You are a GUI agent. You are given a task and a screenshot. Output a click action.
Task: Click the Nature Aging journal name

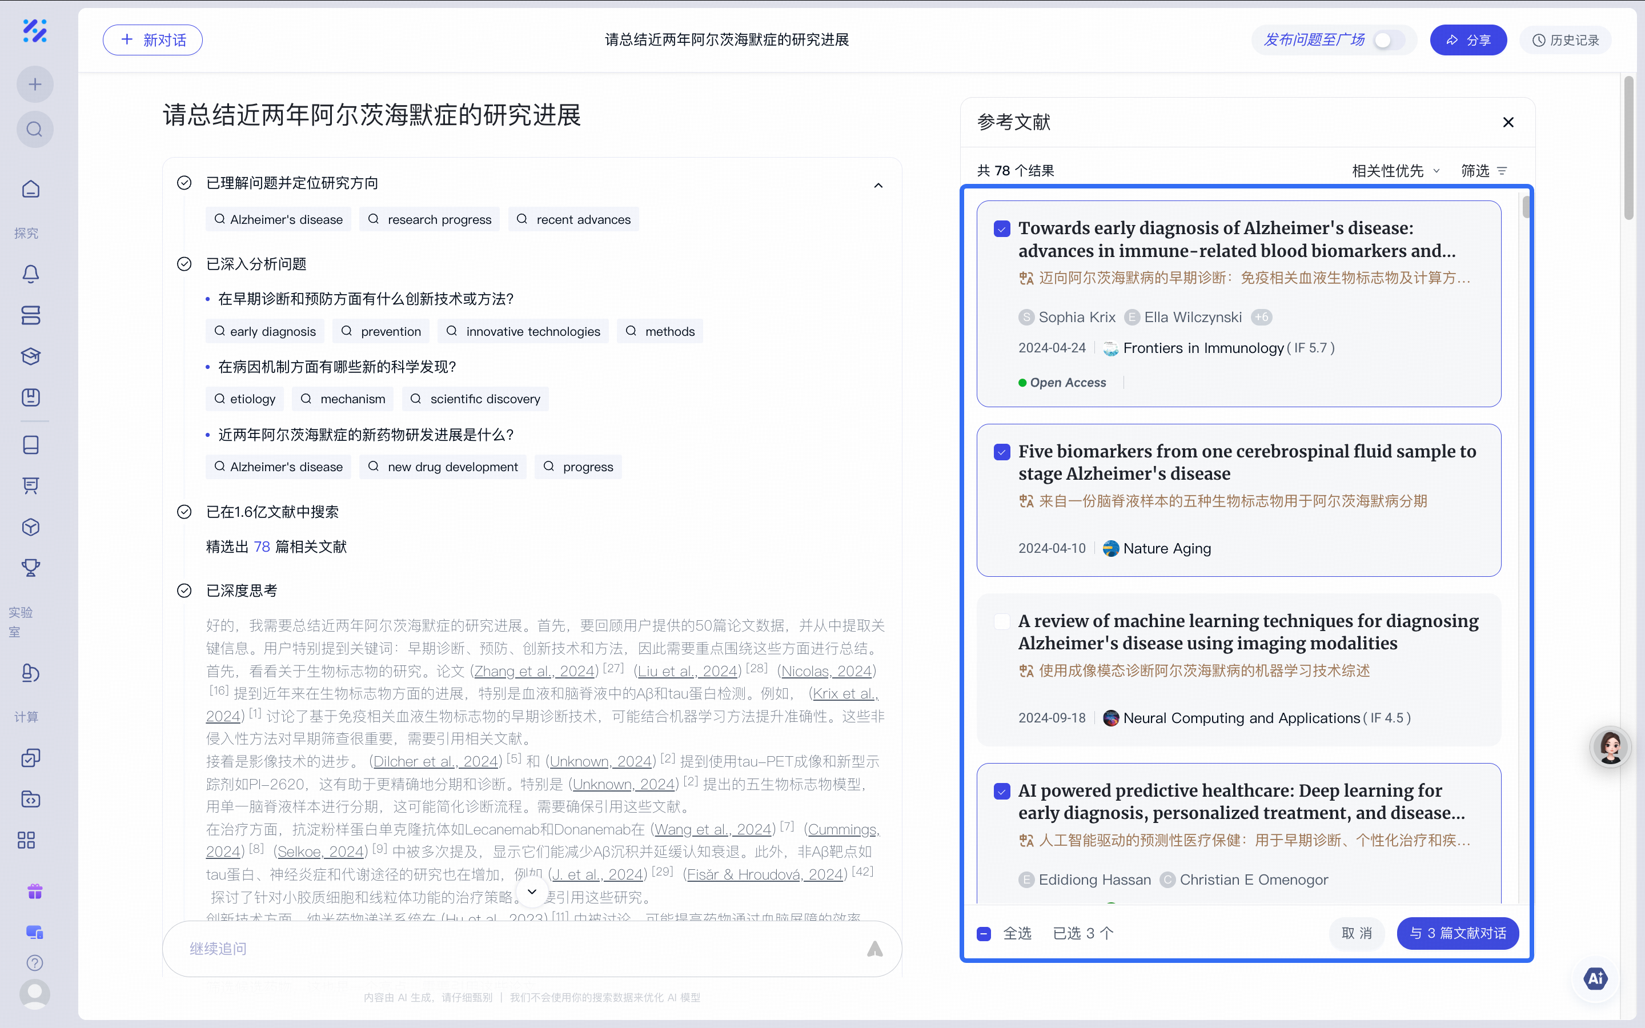coord(1167,549)
